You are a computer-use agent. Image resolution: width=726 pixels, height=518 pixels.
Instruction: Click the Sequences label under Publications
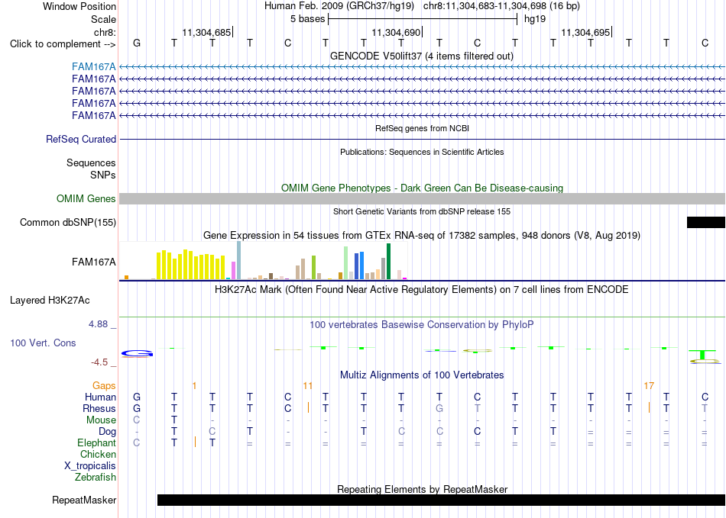(x=91, y=162)
